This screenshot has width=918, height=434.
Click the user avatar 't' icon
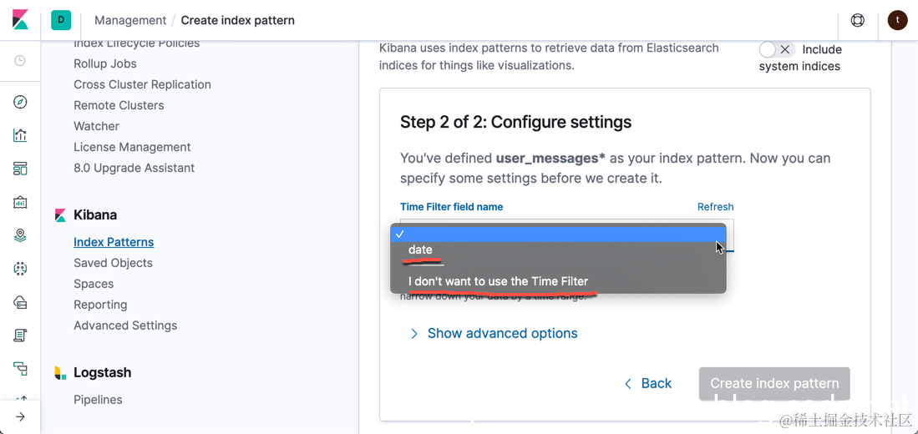[897, 20]
